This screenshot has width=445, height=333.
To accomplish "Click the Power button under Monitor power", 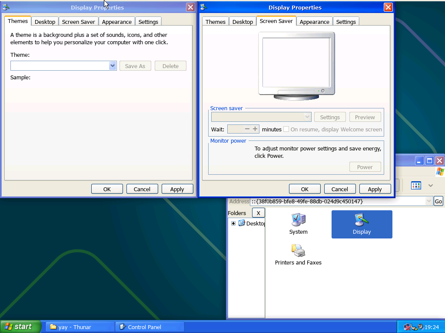I will (x=365, y=167).
